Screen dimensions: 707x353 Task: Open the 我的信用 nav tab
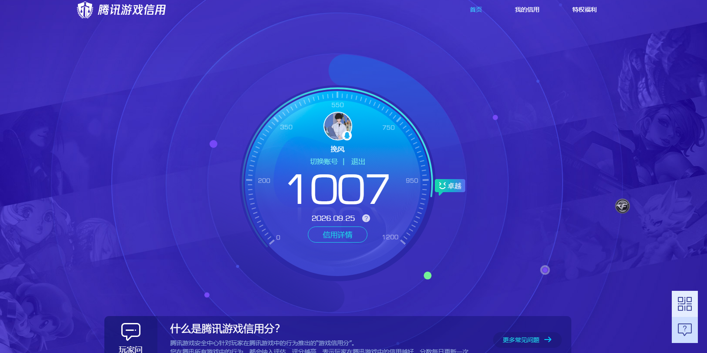pyautogui.click(x=527, y=10)
